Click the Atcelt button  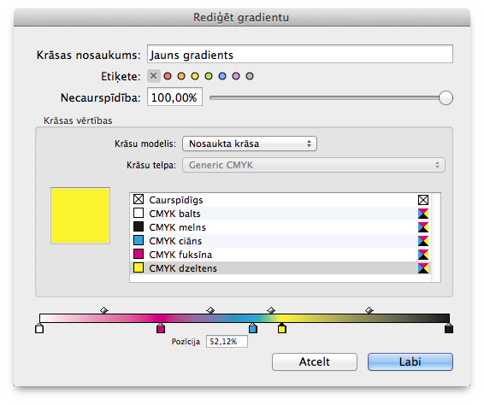pos(315,361)
